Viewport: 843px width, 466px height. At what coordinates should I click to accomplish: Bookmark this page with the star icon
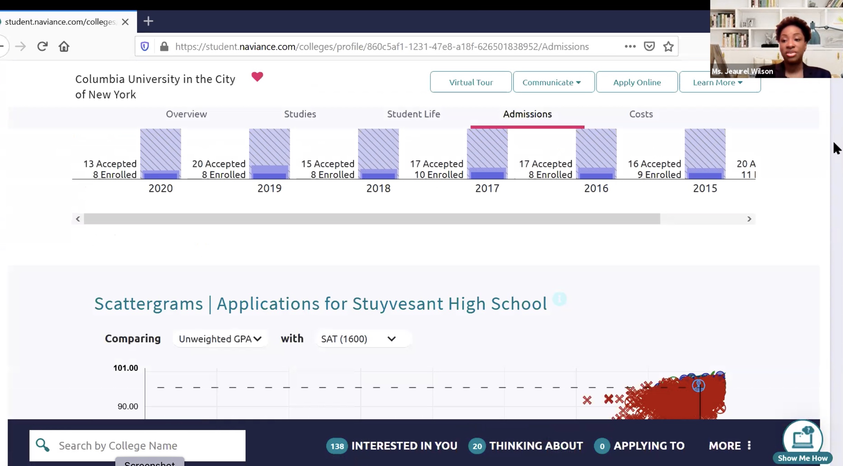668,47
